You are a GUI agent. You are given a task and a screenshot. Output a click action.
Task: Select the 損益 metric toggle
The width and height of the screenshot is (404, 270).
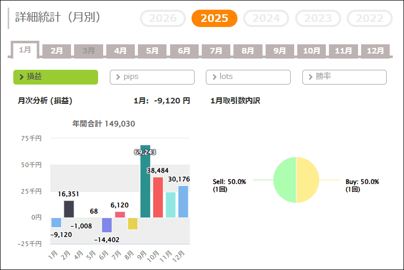[56, 77]
